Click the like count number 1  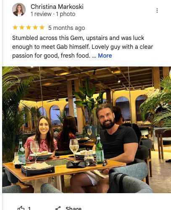[x=29, y=208]
